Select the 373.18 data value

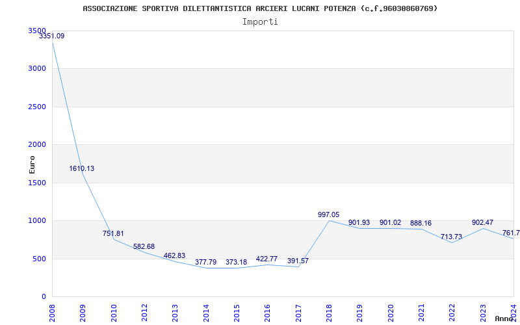[236, 263]
